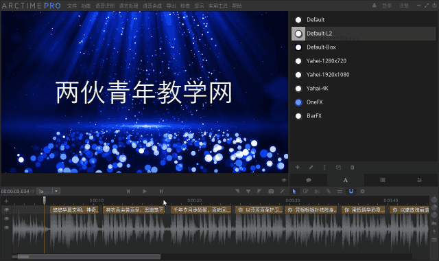Click the lightning bolt icon
439x261 pixels.
click(434, 231)
